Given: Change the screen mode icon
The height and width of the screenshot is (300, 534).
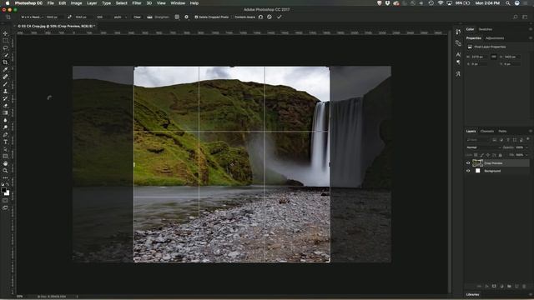Looking at the screenshot, I should click(5, 207).
